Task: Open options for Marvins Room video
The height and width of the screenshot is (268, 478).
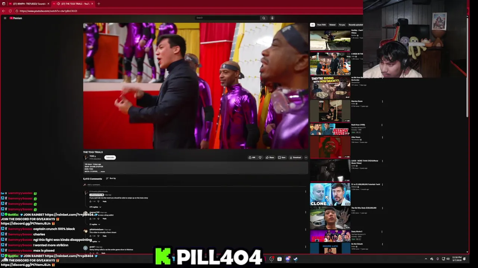Action: (382, 102)
